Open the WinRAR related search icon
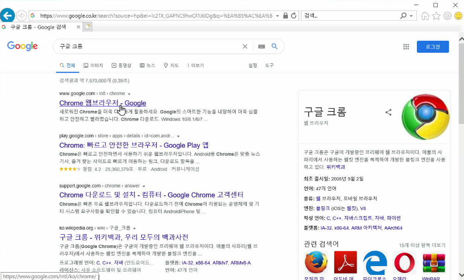The width and height of the screenshot is (464, 280). click(x=433, y=262)
